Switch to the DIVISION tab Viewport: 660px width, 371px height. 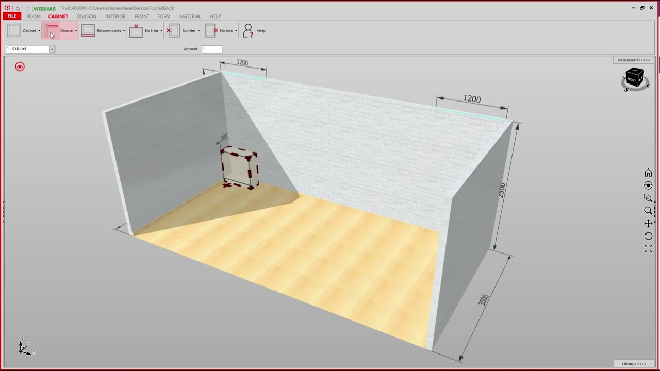click(87, 16)
